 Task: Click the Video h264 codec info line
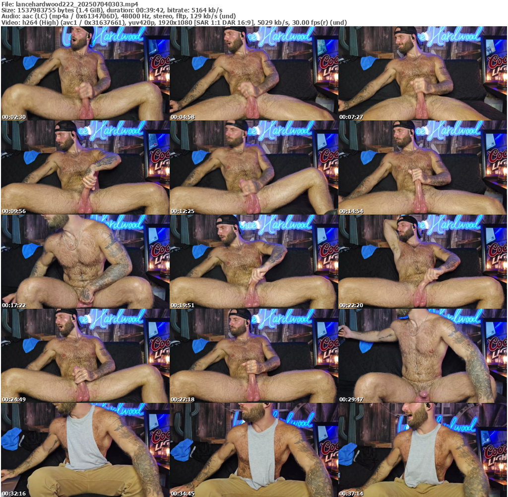point(174,23)
